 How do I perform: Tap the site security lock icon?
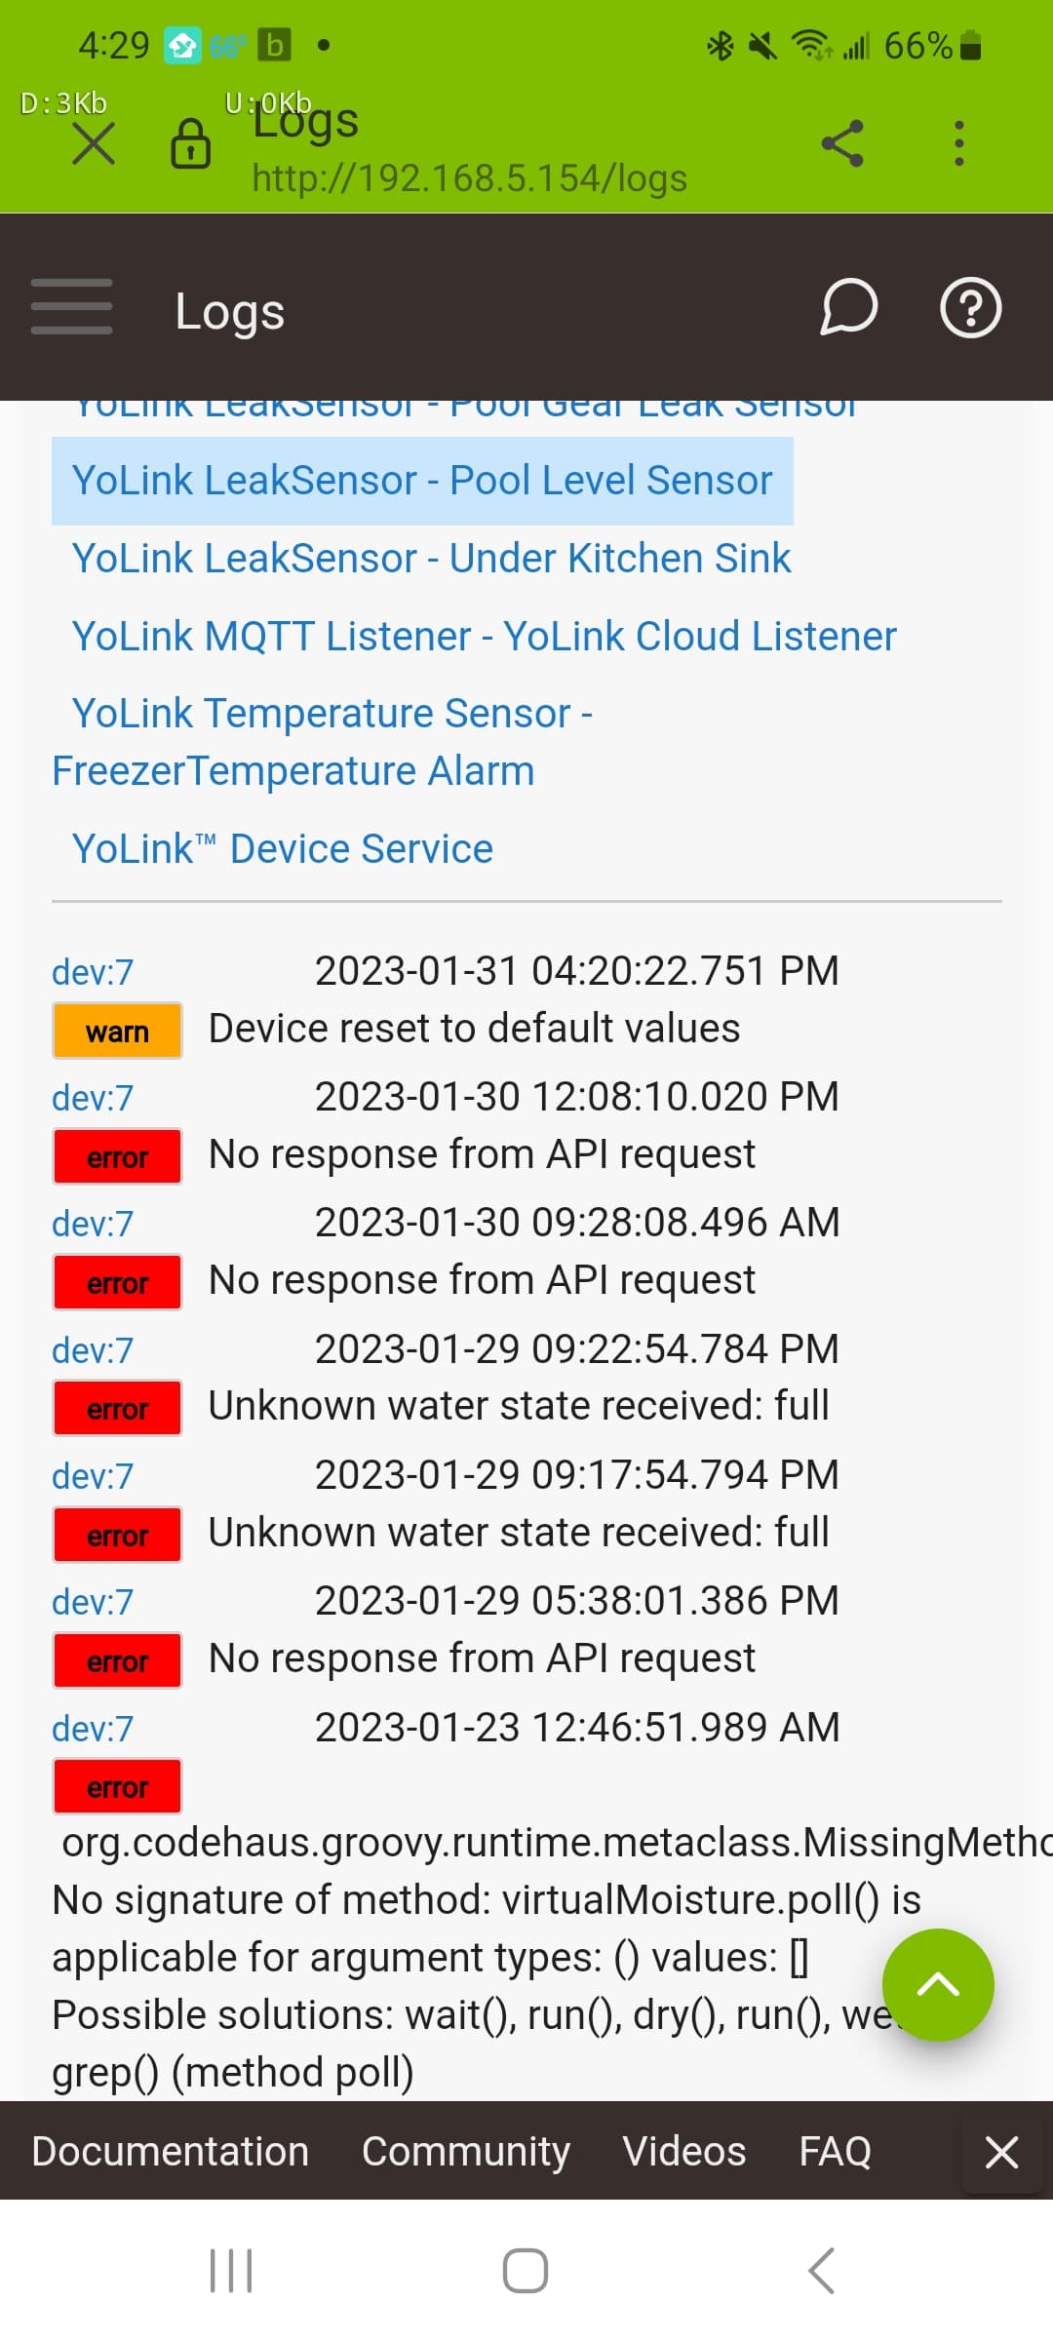click(190, 144)
